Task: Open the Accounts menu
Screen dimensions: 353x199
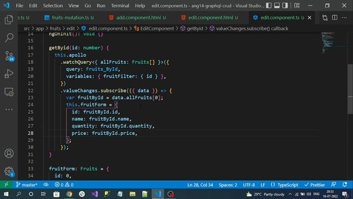Action: pos(9,154)
